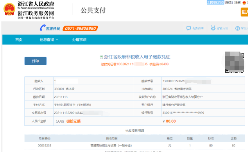Click the 智能问答 robot icon
Image resolution: width=249 pixels, height=152 pixels.
pyautogui.click(x=213, y=28)
